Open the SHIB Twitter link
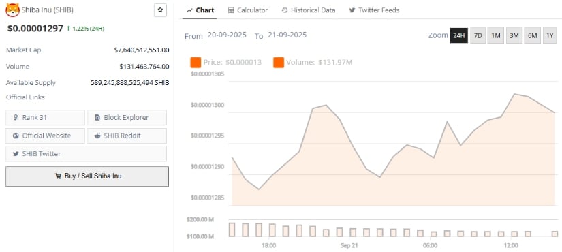 click(x=86, y=154)
